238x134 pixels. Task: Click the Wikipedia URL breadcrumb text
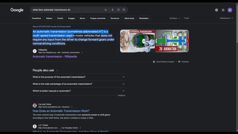(x=59, y=52)
